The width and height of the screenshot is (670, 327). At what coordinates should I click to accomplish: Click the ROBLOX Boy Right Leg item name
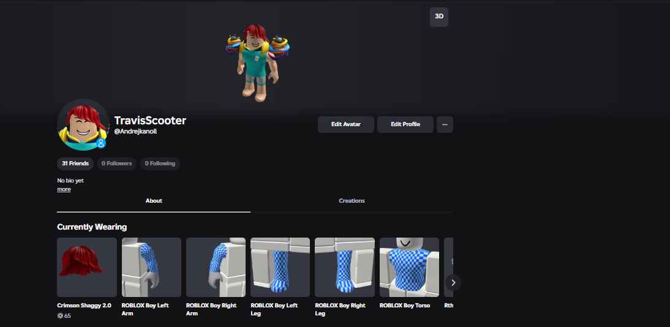tap(340, 309)
